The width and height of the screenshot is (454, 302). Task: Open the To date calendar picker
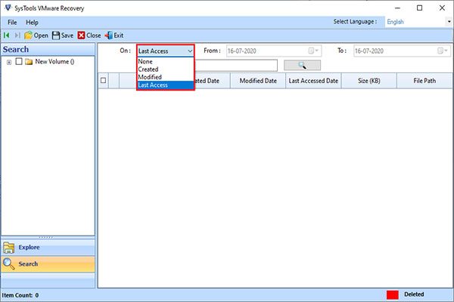click(442, 51)
